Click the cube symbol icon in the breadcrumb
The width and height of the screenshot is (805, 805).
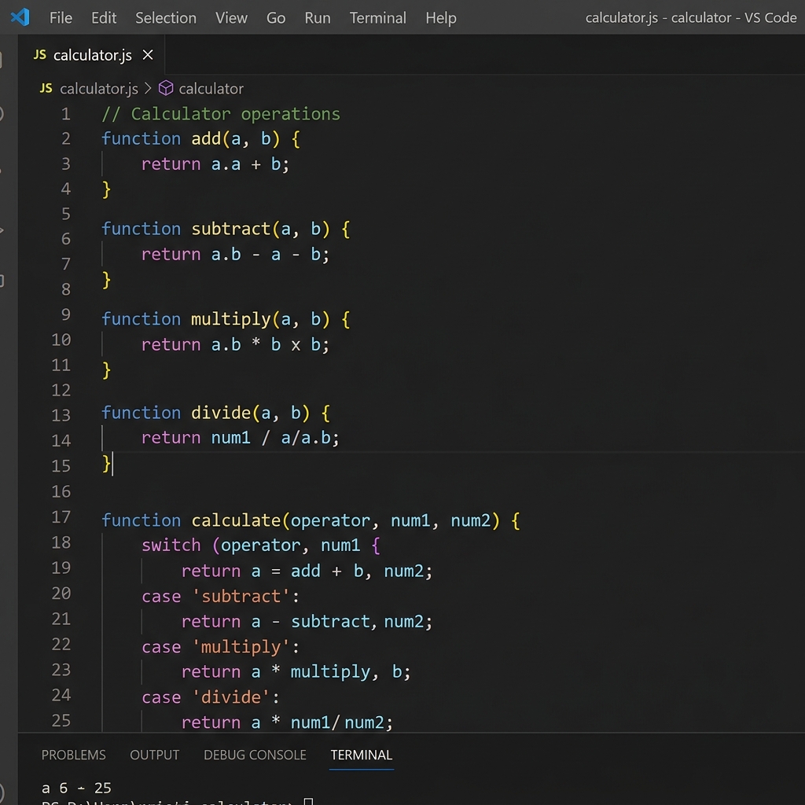click(x=166, y=88)
